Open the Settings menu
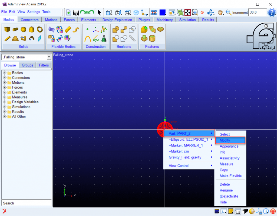The image size is (277, 216). tap(34, 12)
